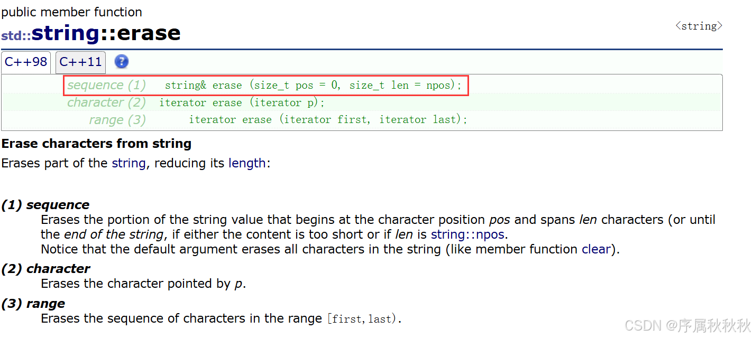Screen dimensions: 753x339
Task: Click 'iterator erase (iterator p);' prototype
Action: pyautogui.click(x=242, y=103)
